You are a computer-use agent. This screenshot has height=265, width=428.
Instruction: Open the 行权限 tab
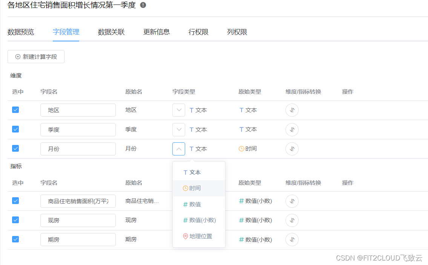(x=198, y=32)
